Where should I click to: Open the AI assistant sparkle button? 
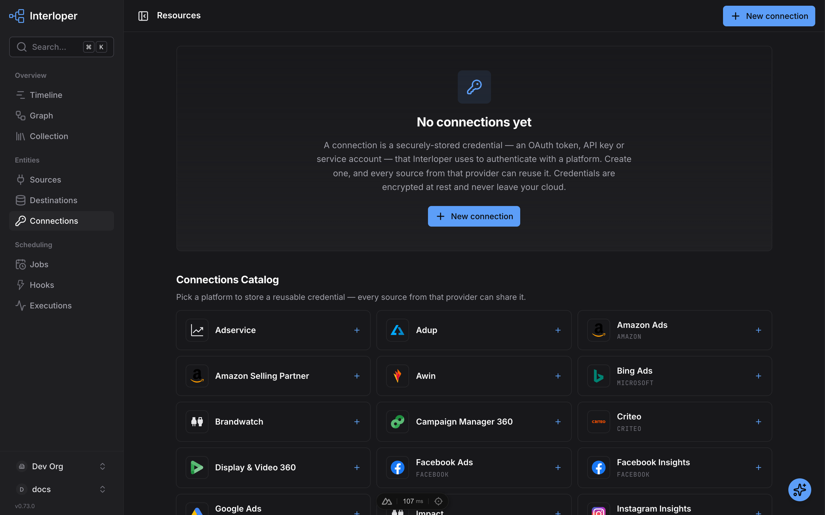799,489
